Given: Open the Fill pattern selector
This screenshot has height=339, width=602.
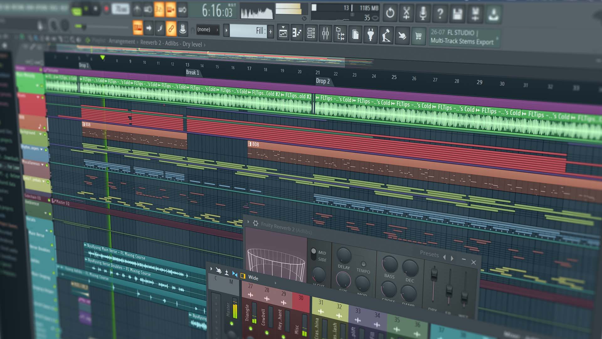Looking at the screenshot, I should tap(248, 31).
